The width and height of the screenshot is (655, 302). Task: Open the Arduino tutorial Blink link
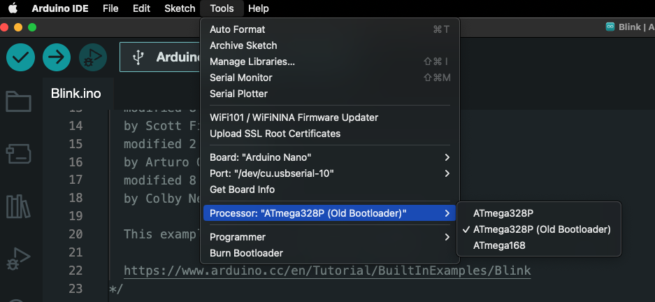click(327, 271)
